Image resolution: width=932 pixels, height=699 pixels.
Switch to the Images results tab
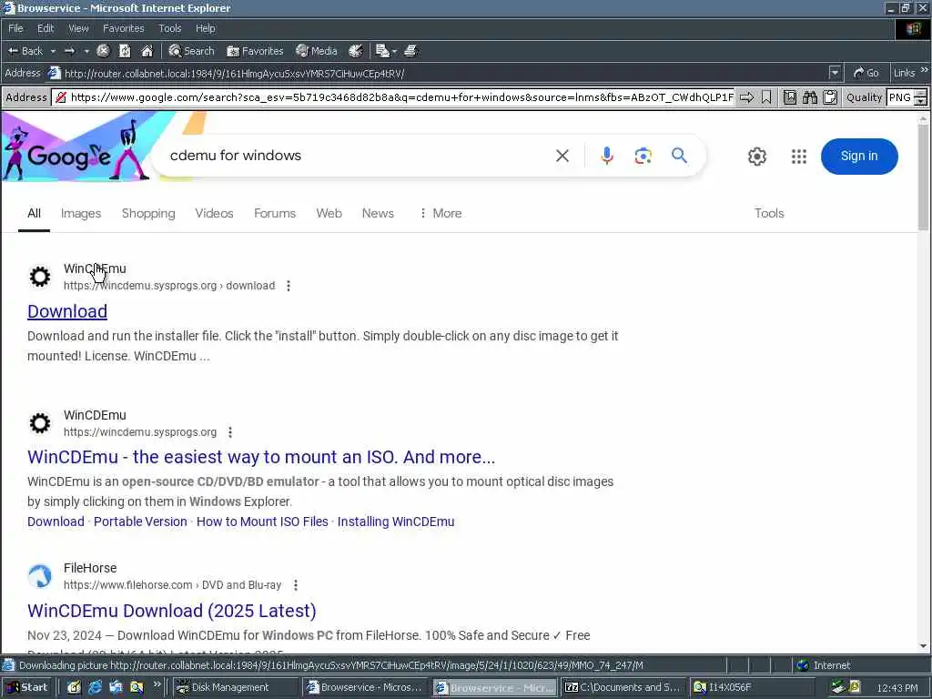point(81,213)
